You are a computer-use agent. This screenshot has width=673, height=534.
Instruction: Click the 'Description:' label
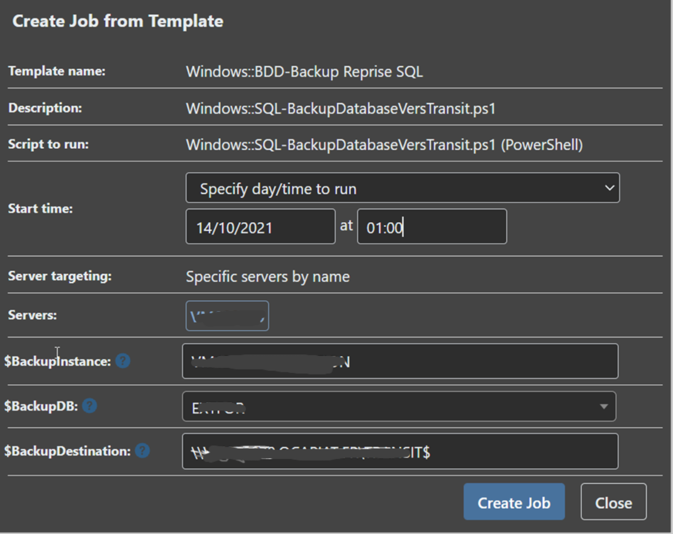tap(45, 108)
